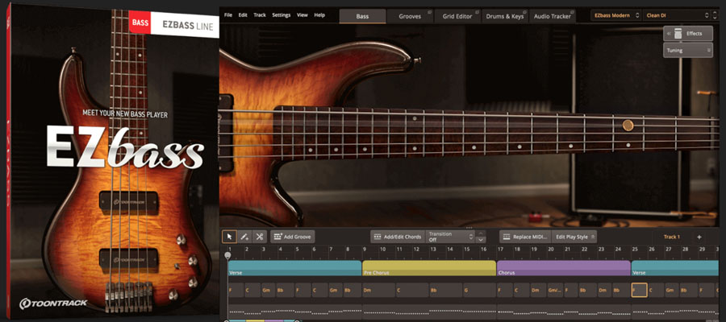This screenshot has height=322, width=726.
Task: Click the panel resize handle above toolbar
Action: pos(469,228)
